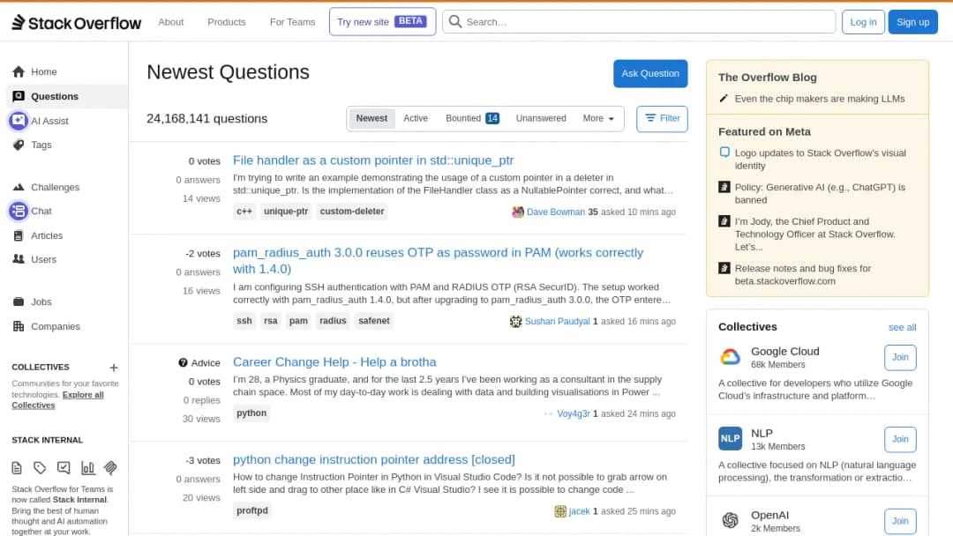Open 'Release notes and bug fixes' meta post
Screen dimensions: 953x536
802,274
